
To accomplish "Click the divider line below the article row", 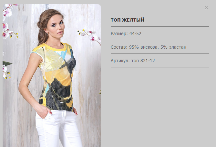I will pyautogui.click(x=160, y=67).
